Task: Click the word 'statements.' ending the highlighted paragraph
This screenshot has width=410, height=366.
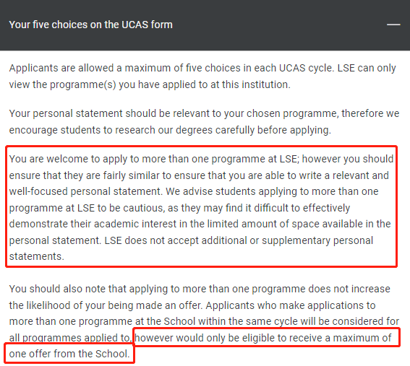Action: click(37, 256)
